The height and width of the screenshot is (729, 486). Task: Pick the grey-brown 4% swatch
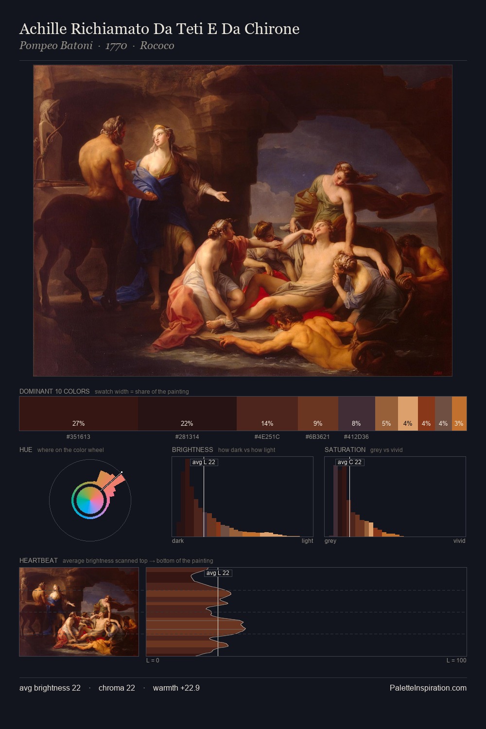pyautogui.click(x=443, y=414)
